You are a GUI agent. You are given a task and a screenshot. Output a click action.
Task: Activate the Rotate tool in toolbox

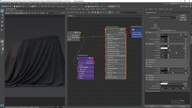coord(2,25)
